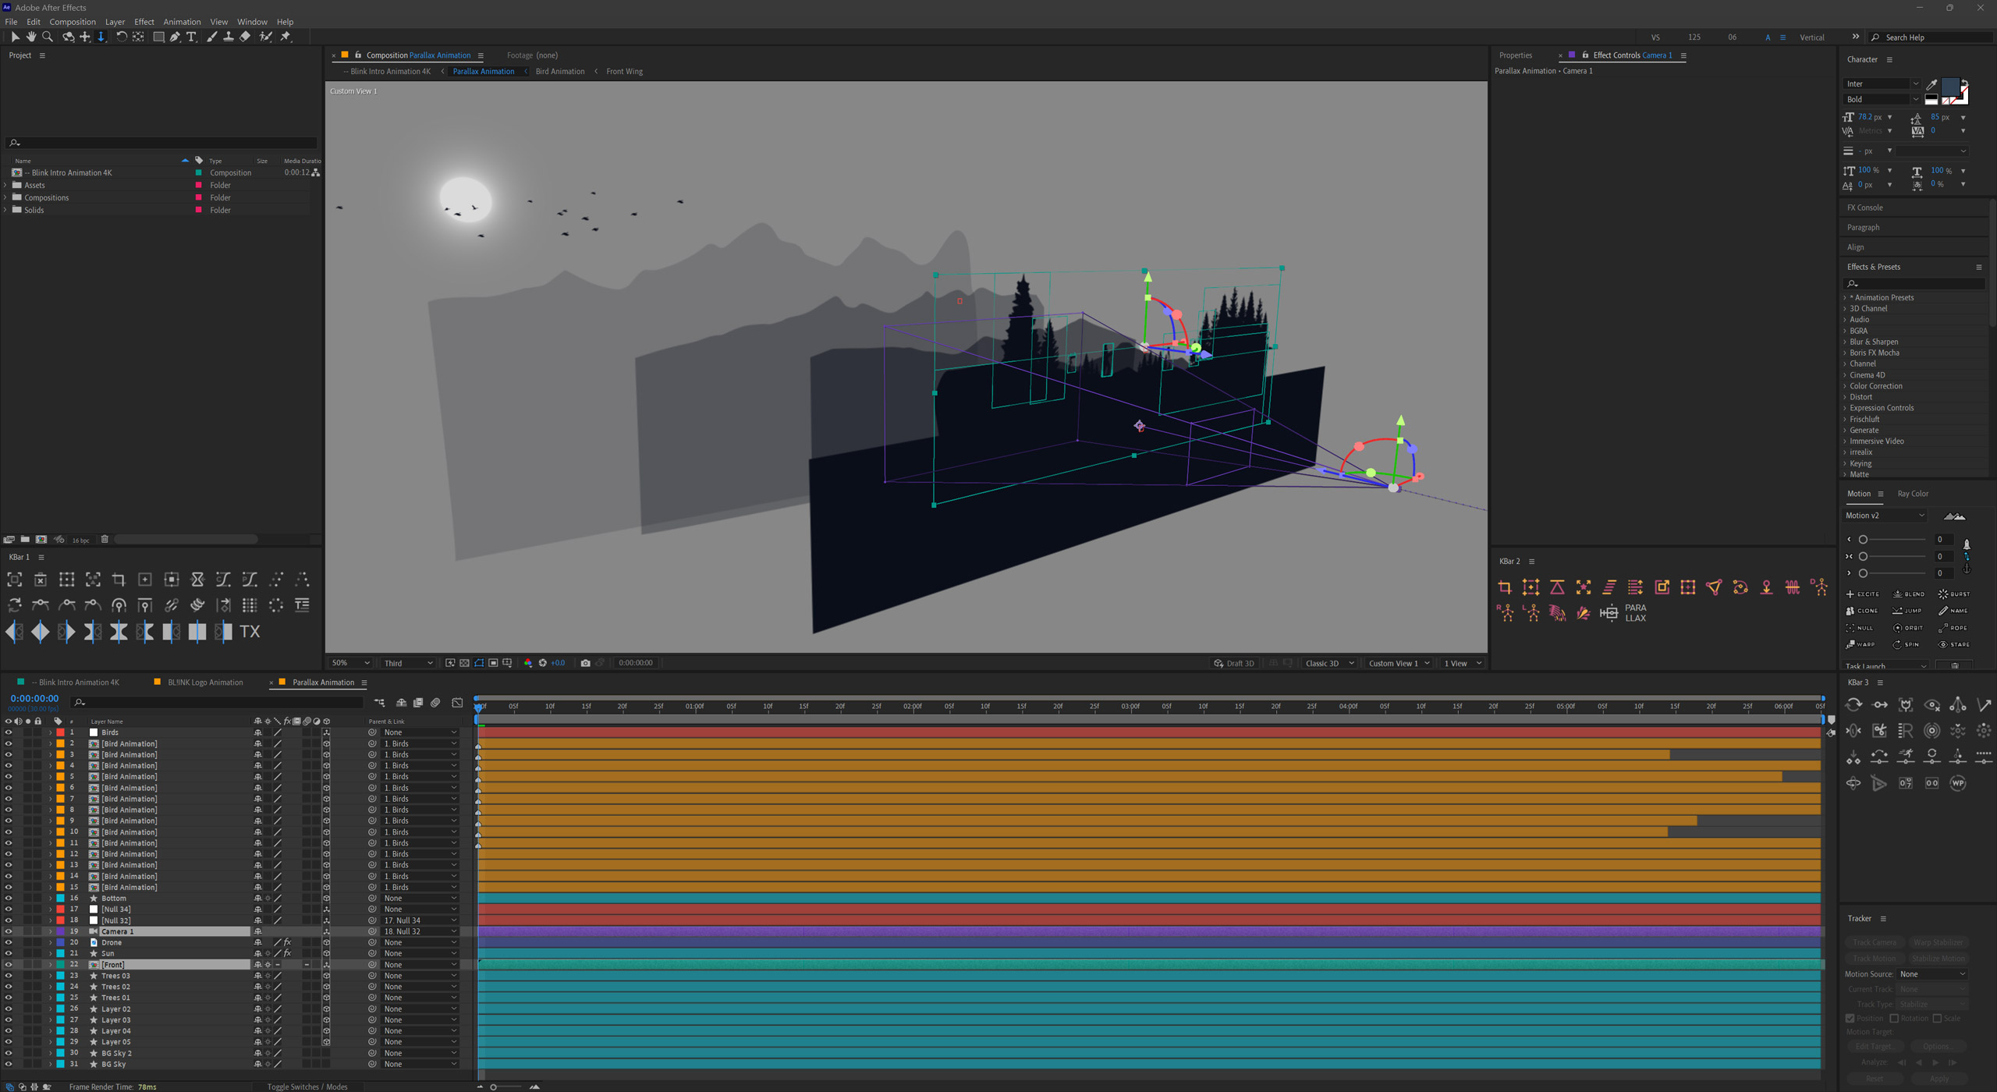Click Toggle Switches / Modes button

click(x=307, y=1087)
